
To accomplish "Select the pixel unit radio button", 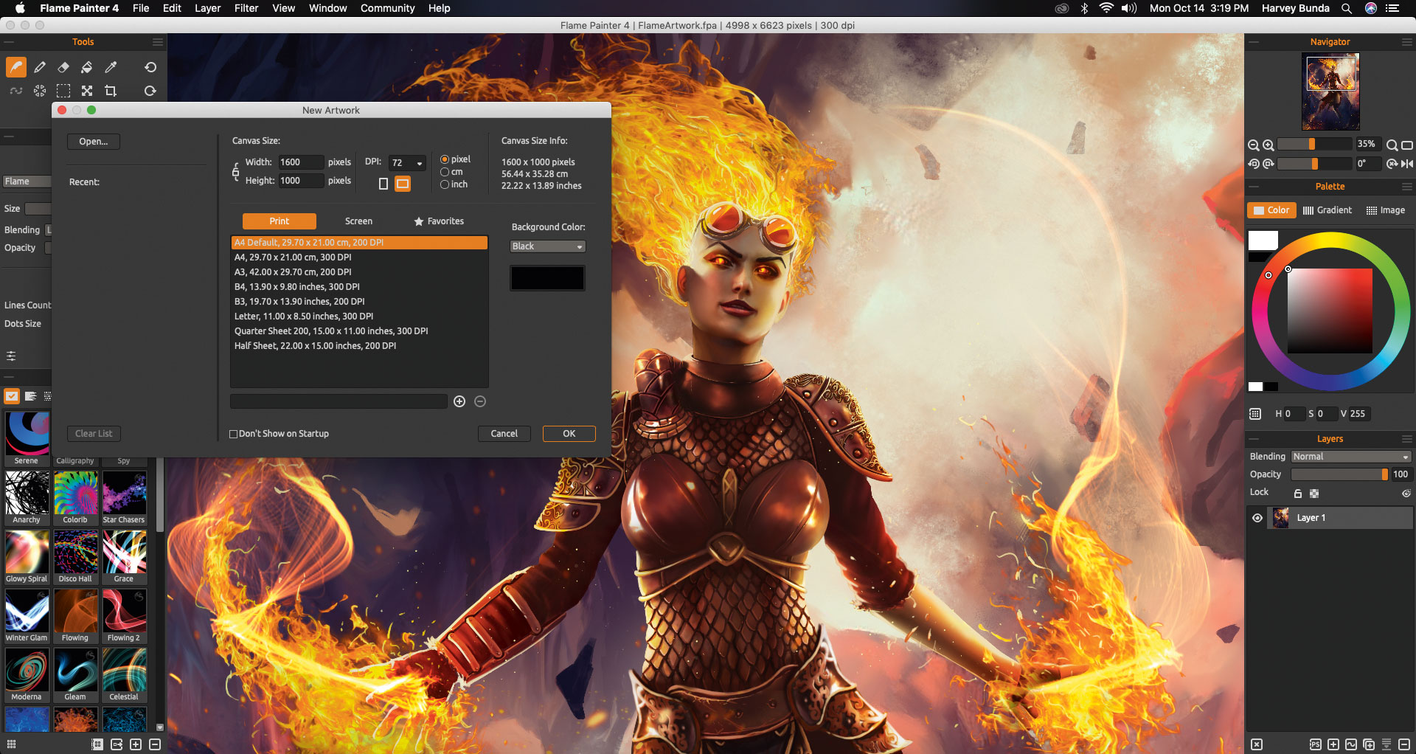I will click(445, 159).
